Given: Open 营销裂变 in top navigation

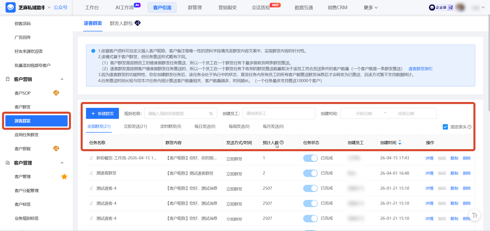Looking at the screenshot, I should coord(227,8).
